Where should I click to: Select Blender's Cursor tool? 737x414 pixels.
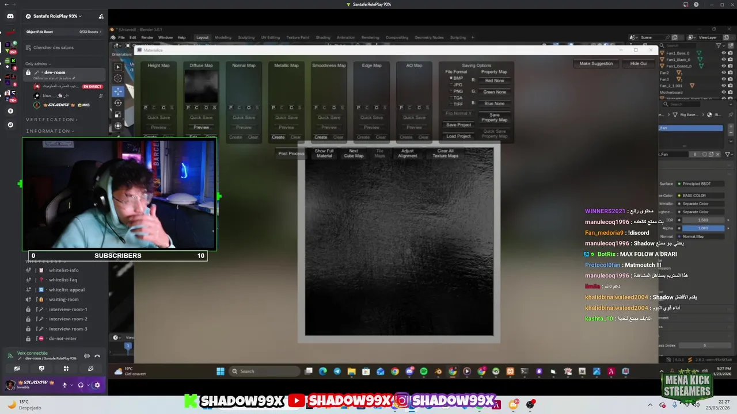tap(118, 79)
